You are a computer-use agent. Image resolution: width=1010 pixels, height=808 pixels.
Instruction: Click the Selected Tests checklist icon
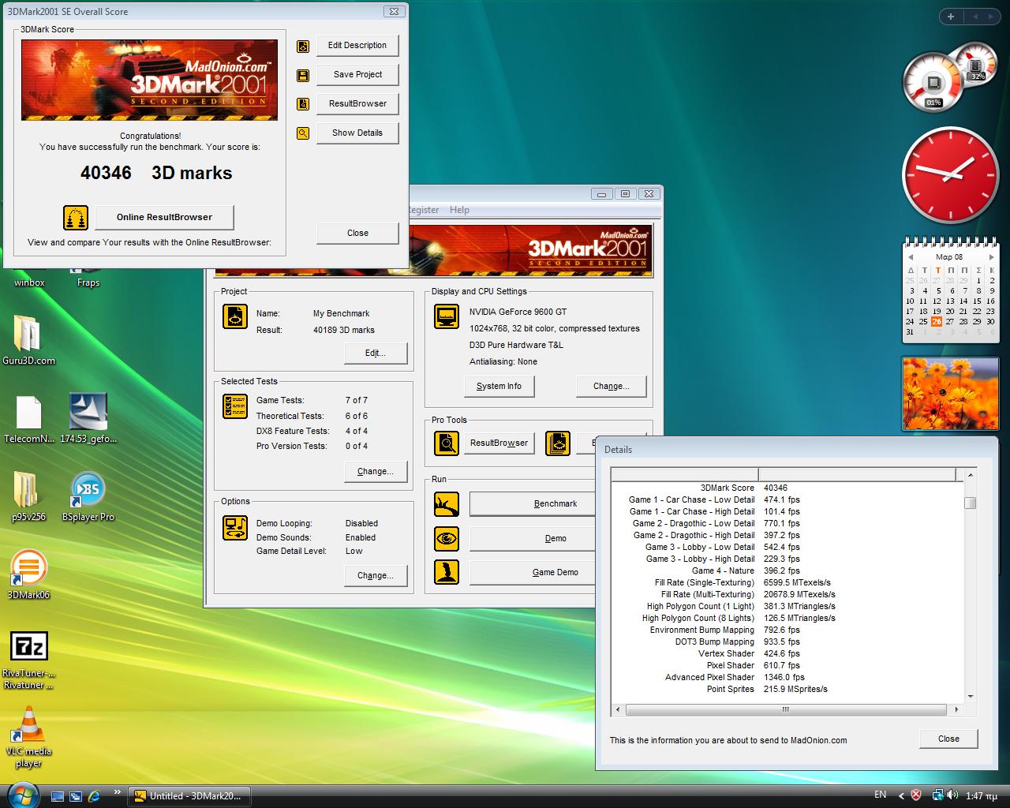pos(235,406)
